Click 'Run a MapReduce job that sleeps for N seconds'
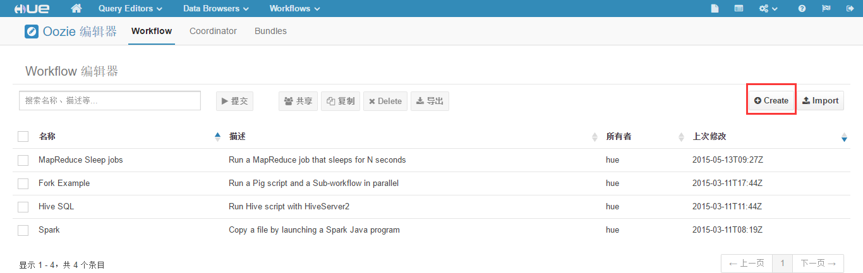Screen dimensions: 863x273 point(317,160)
